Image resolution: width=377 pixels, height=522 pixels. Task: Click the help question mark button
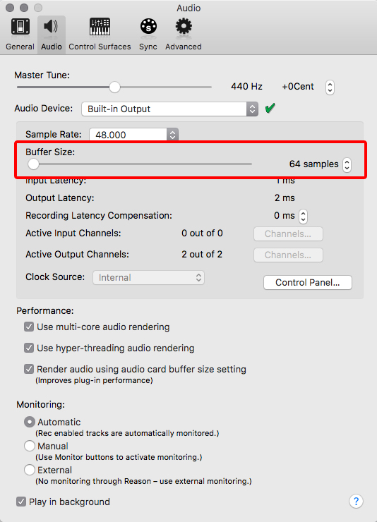point(356,501)
